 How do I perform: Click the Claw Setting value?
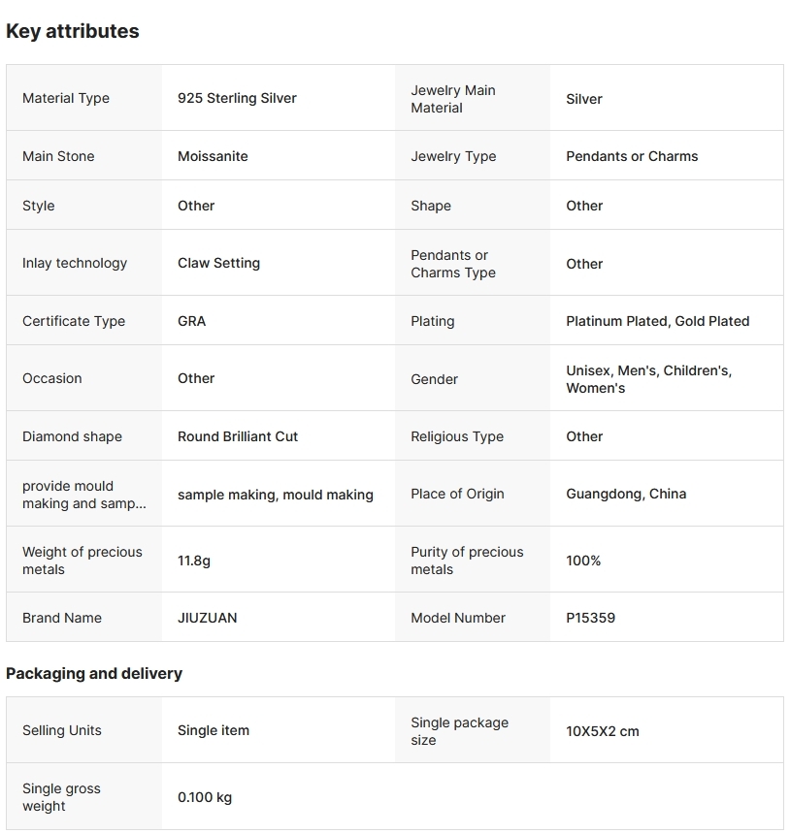point(218,263)
